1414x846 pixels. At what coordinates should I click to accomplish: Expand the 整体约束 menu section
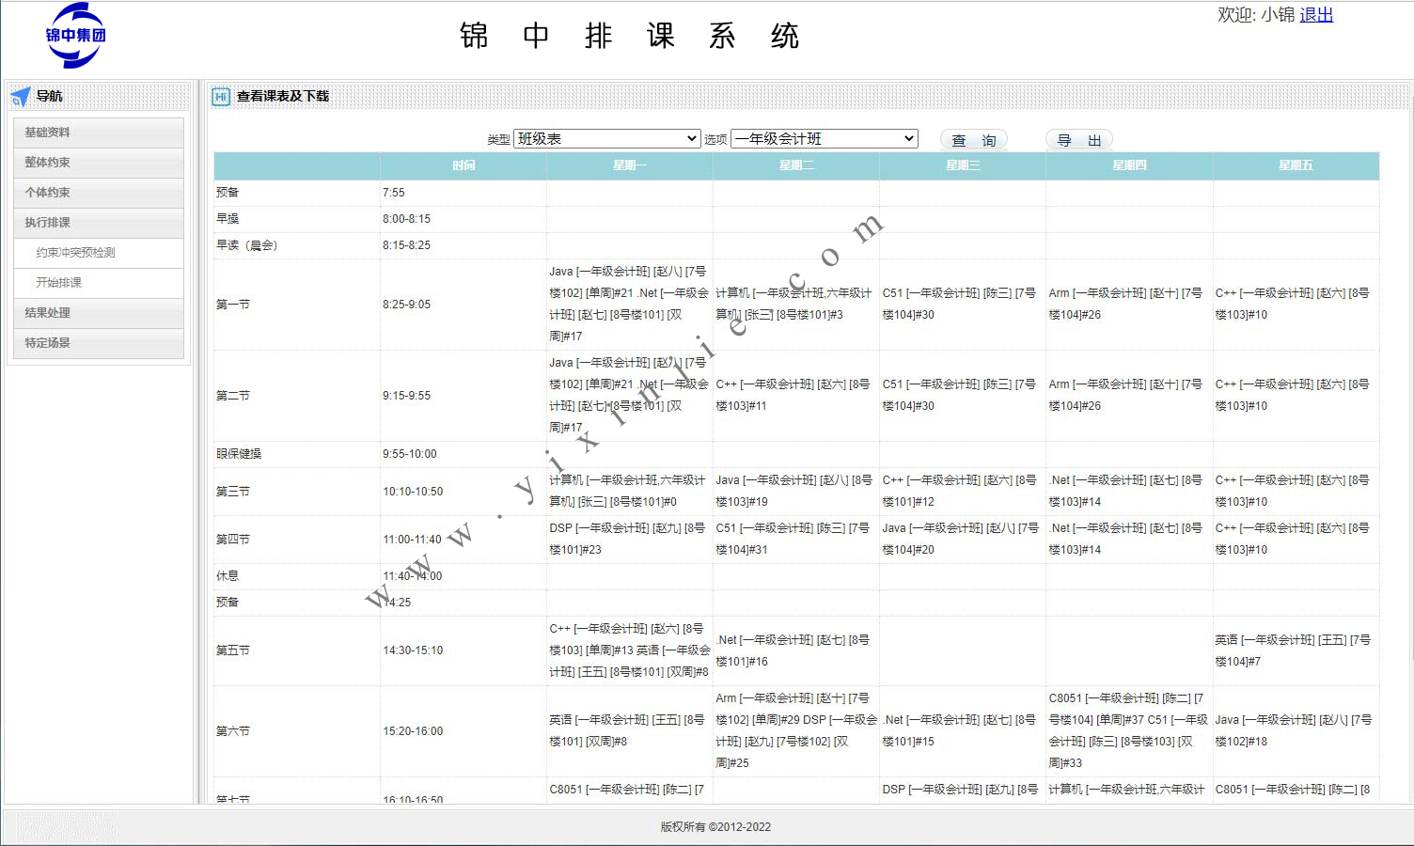point(98,163)
